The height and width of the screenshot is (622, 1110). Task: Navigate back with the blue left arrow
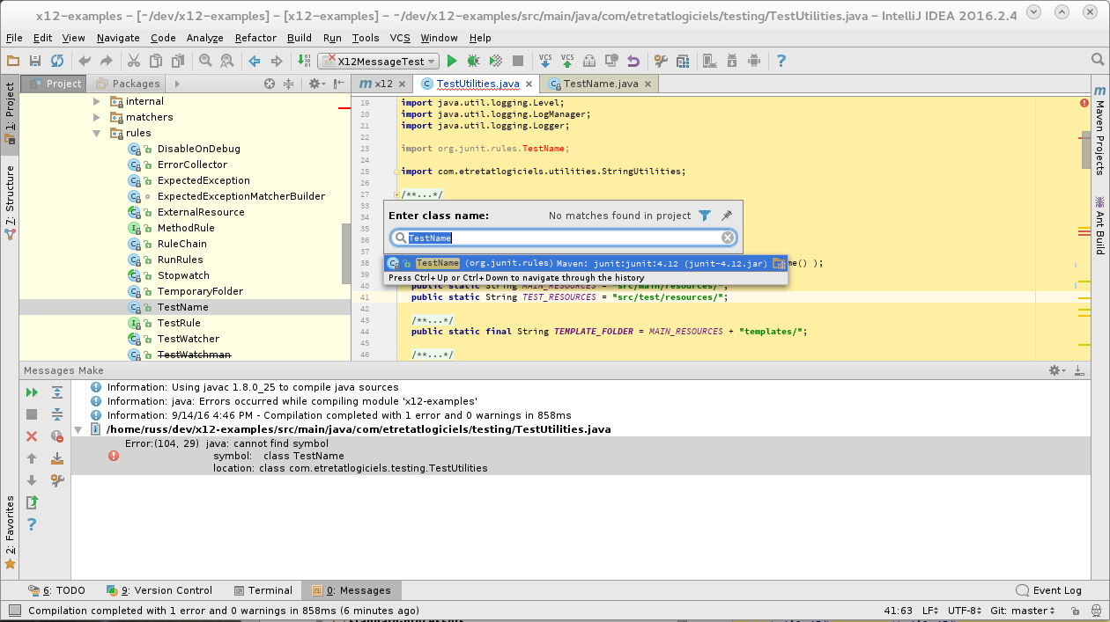tap(255, 61)
